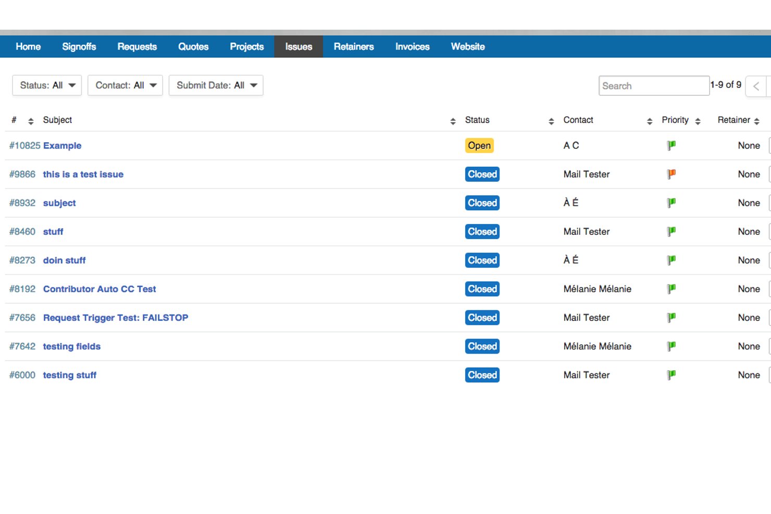771x514 pixels.
Task: Sort by Priority using its sort arrows
Action: pyautogui.click(x=698, y=121)
